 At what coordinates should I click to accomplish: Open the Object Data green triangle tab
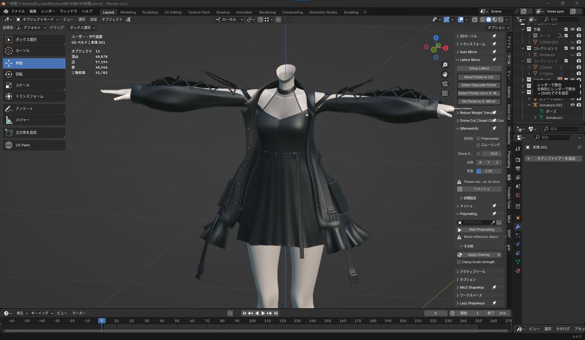517,262
